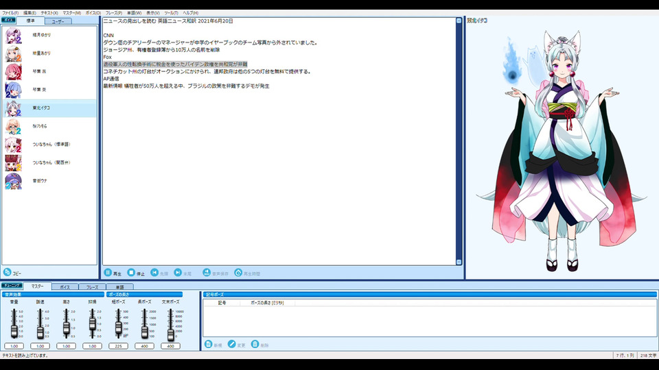This screenshot has width=659, height=370.
Task: Click the 高さ pitch slider handle
Action: (x=66, y=328)
